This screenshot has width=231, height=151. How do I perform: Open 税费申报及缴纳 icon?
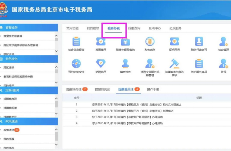pyautogui.click(x=126, y=42)
